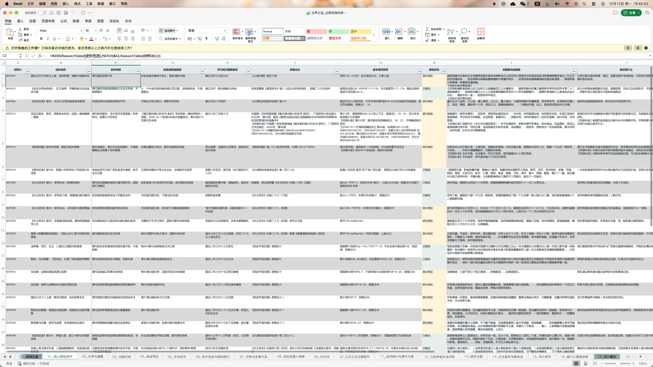Image resolution: width=653 pixels, height=367 pixels.
Task: Toggle underline U formatting
Action: click(54, 38)
